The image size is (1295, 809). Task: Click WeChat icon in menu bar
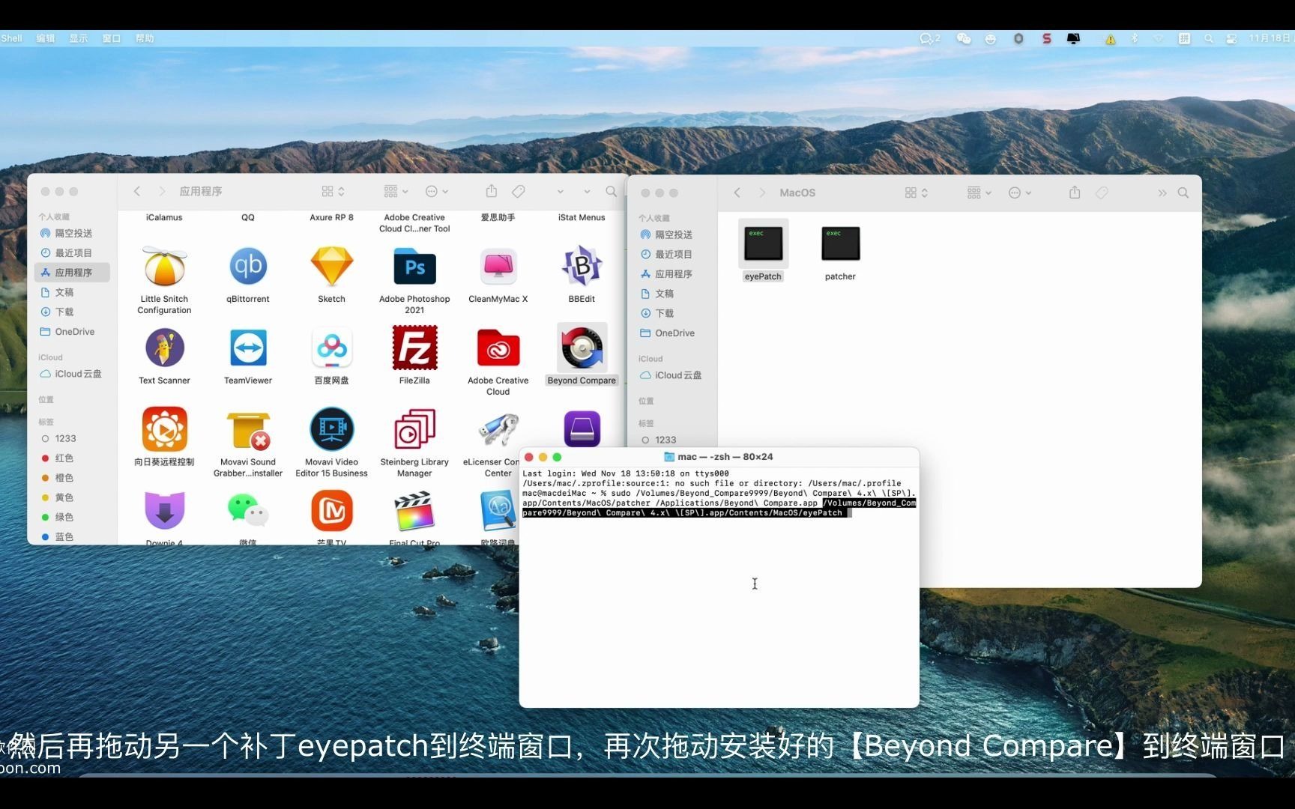964,38
